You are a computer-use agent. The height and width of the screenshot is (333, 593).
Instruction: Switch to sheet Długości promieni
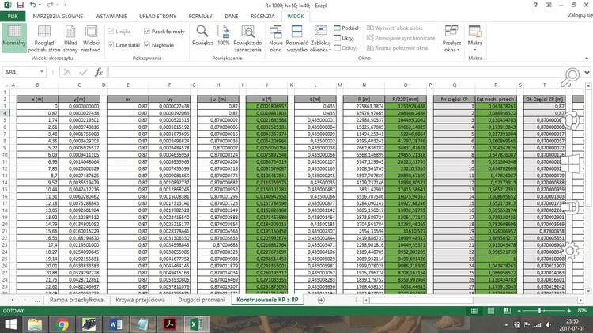[201, 300]
